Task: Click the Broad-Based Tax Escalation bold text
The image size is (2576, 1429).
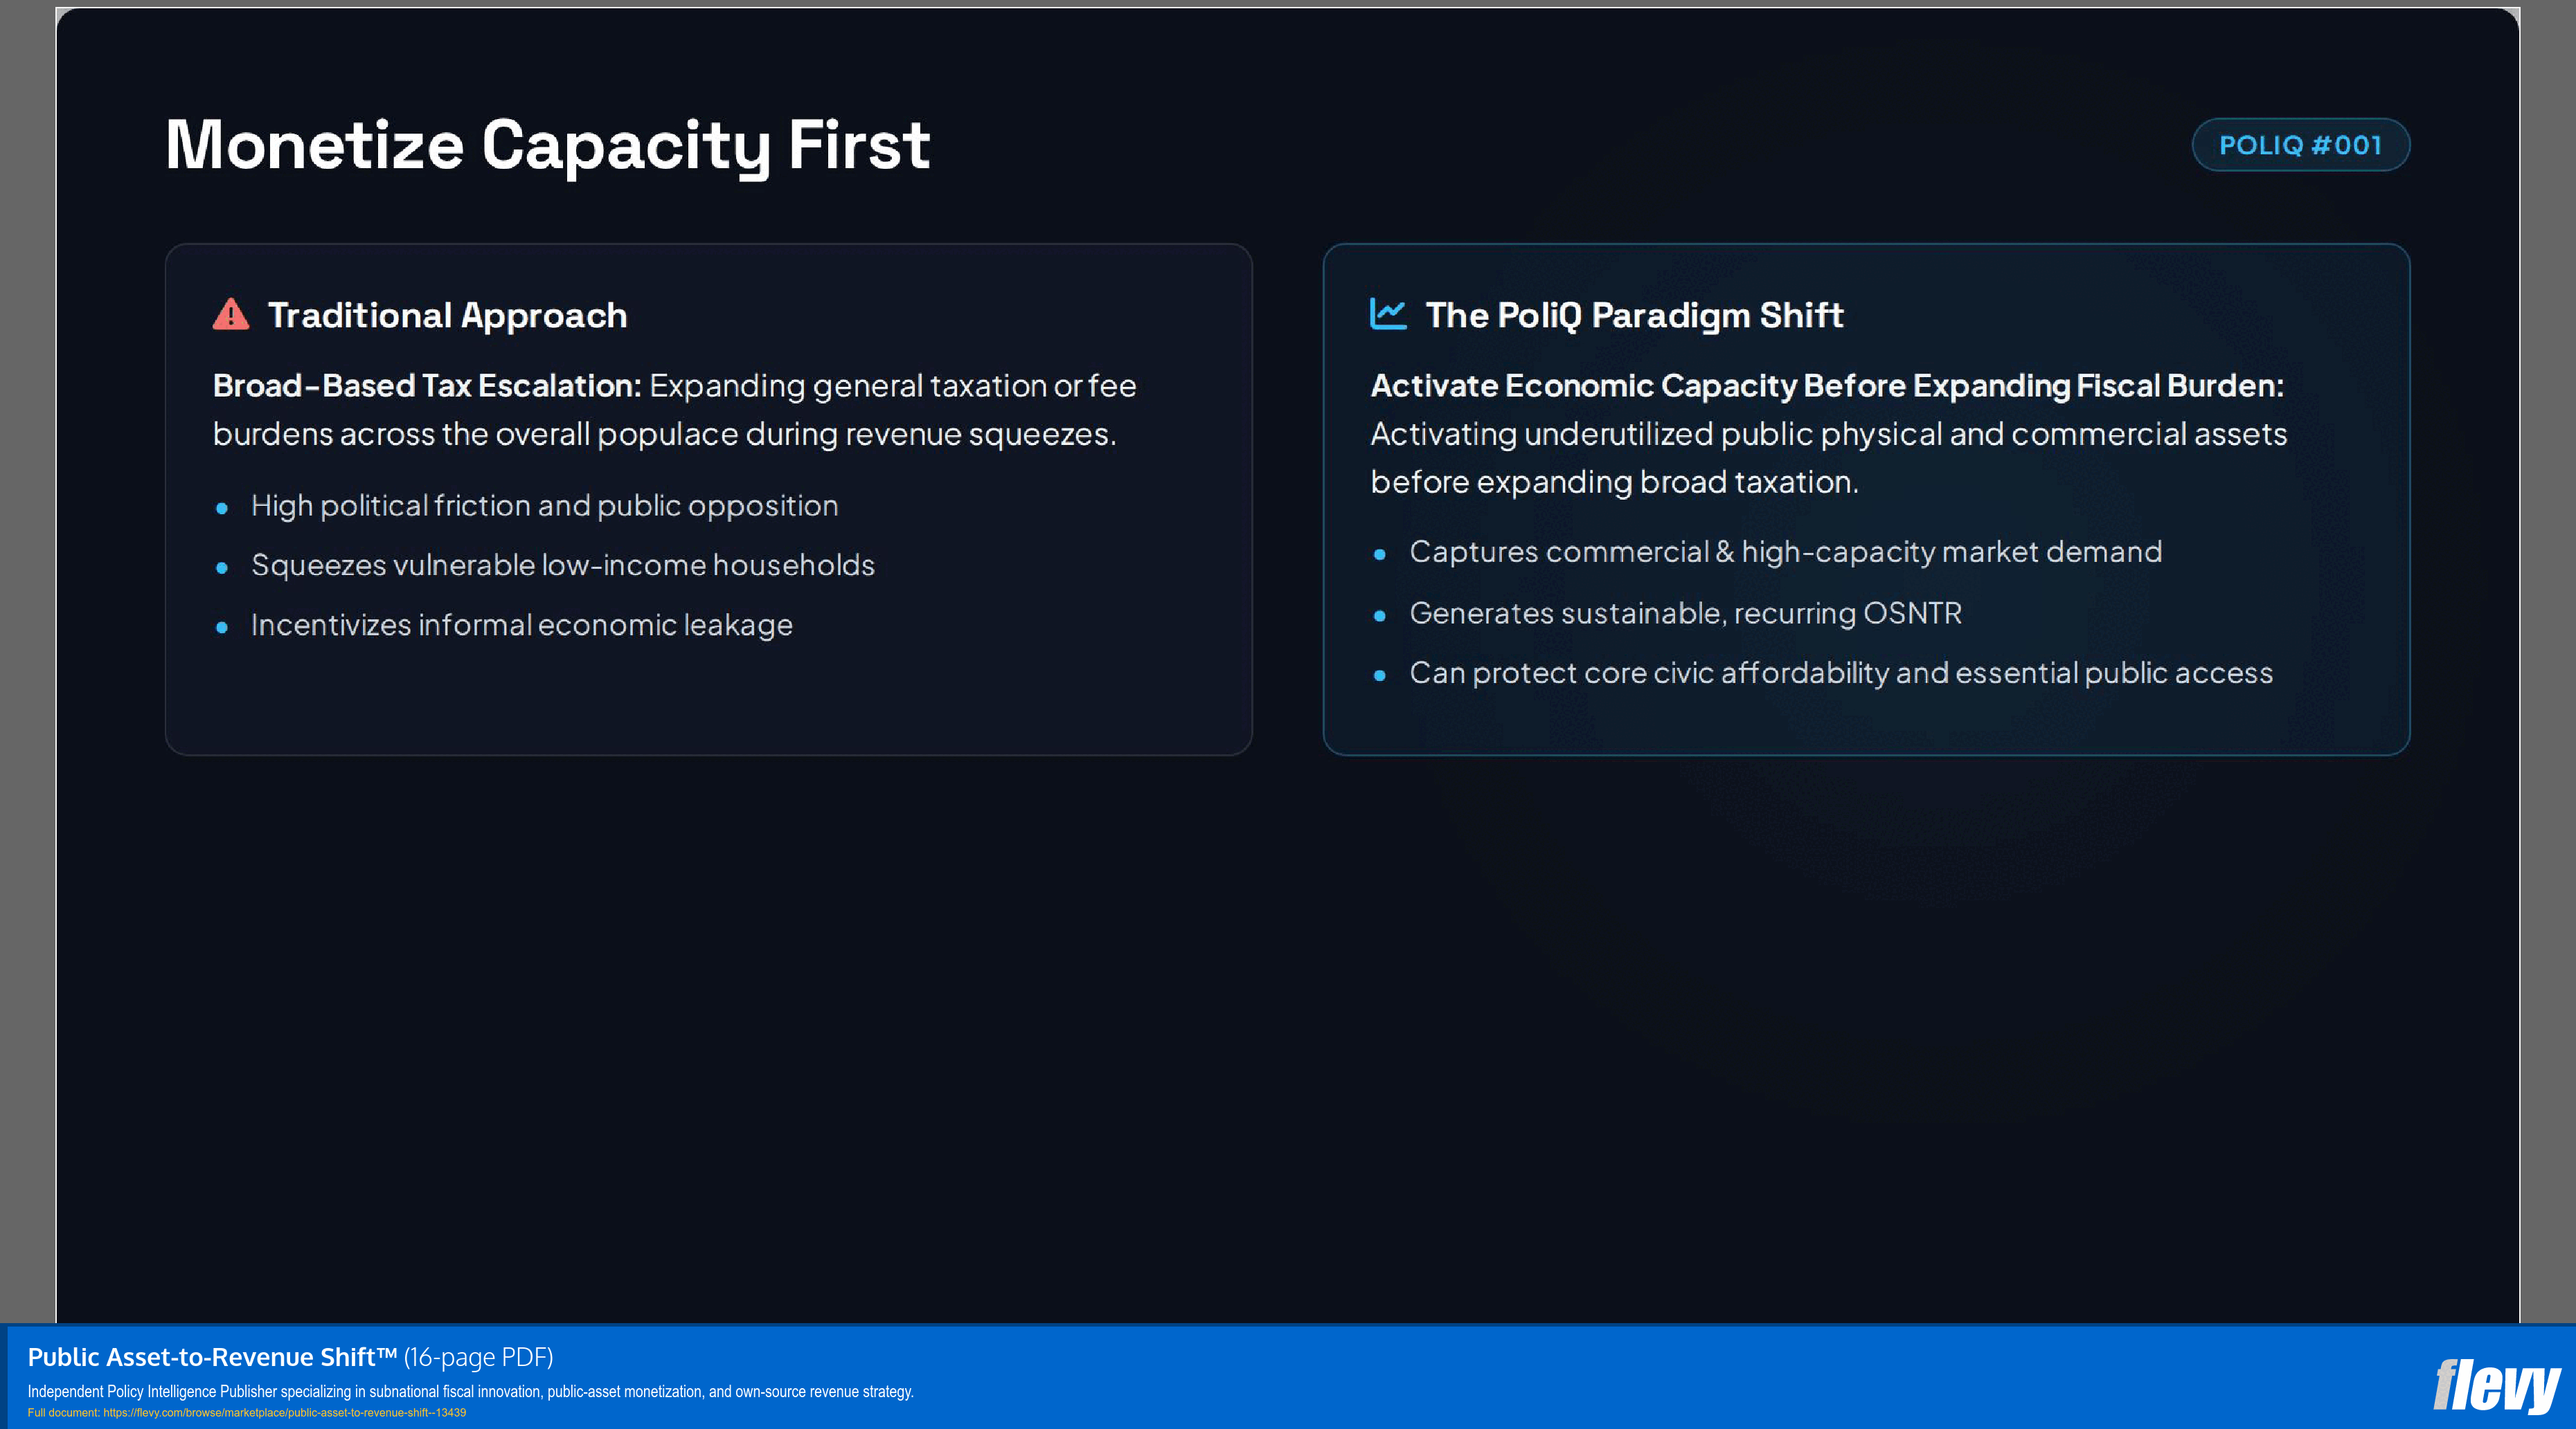Action: pyautogui.click(x=427, y=385)
